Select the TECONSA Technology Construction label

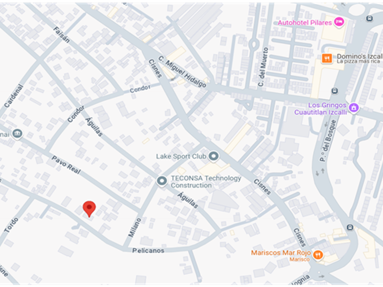coord(206,182)
